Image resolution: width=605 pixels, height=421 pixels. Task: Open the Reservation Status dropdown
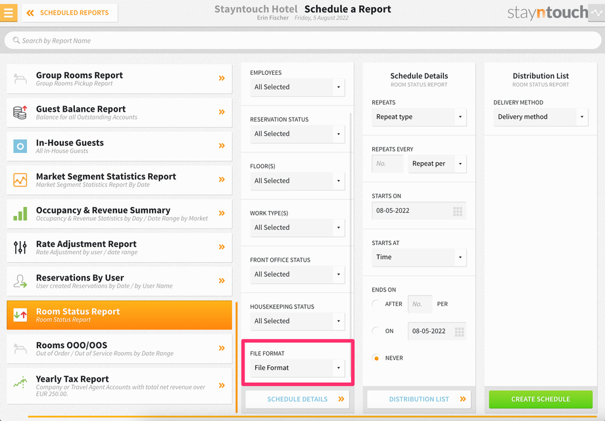(x=297, y=134)
